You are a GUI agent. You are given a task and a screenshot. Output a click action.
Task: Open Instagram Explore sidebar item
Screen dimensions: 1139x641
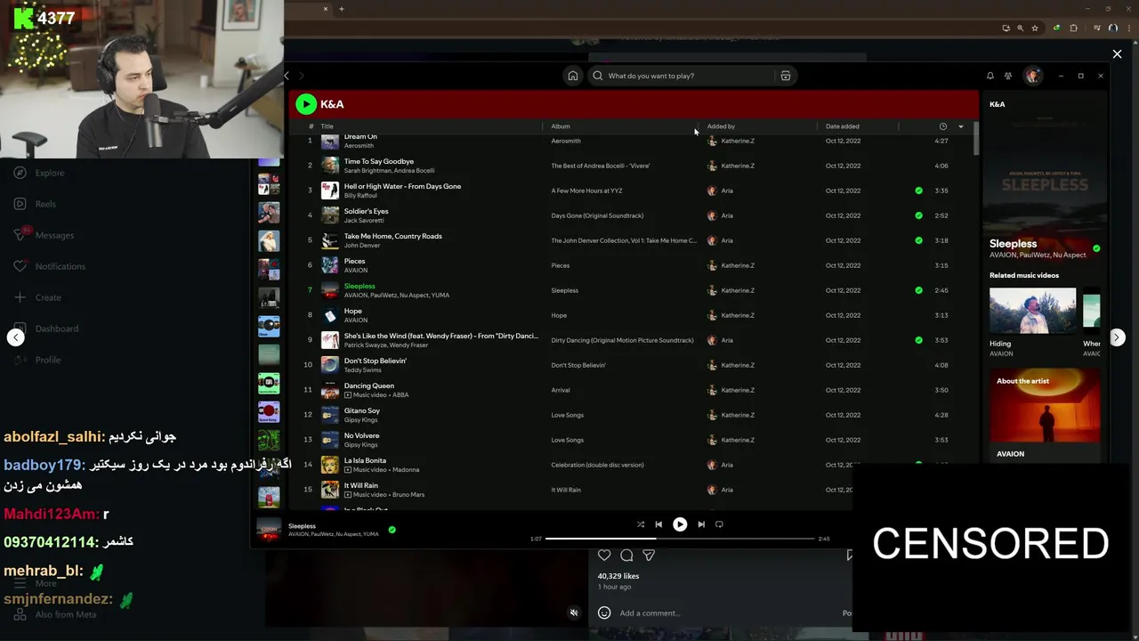(x=40, y=173)
